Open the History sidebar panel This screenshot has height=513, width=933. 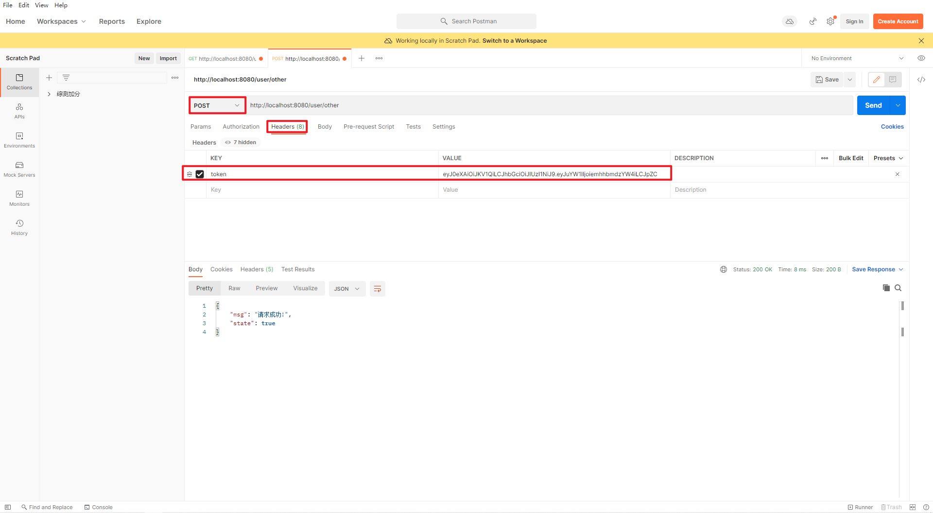[x=19, y=228]
